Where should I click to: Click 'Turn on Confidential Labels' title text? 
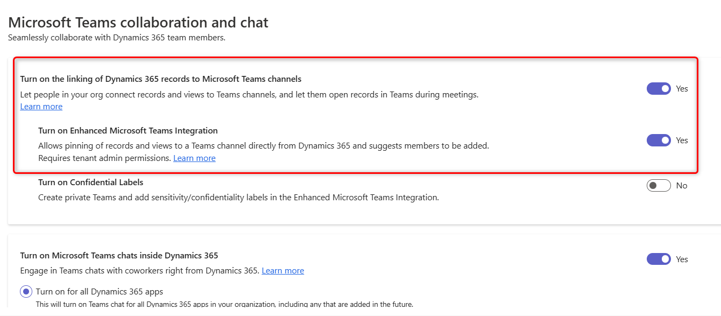[x=90, y=182]
